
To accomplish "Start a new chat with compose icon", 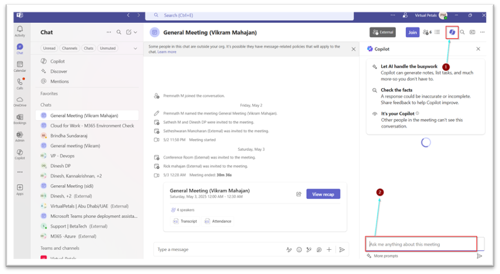I will [x=129, y=32].
